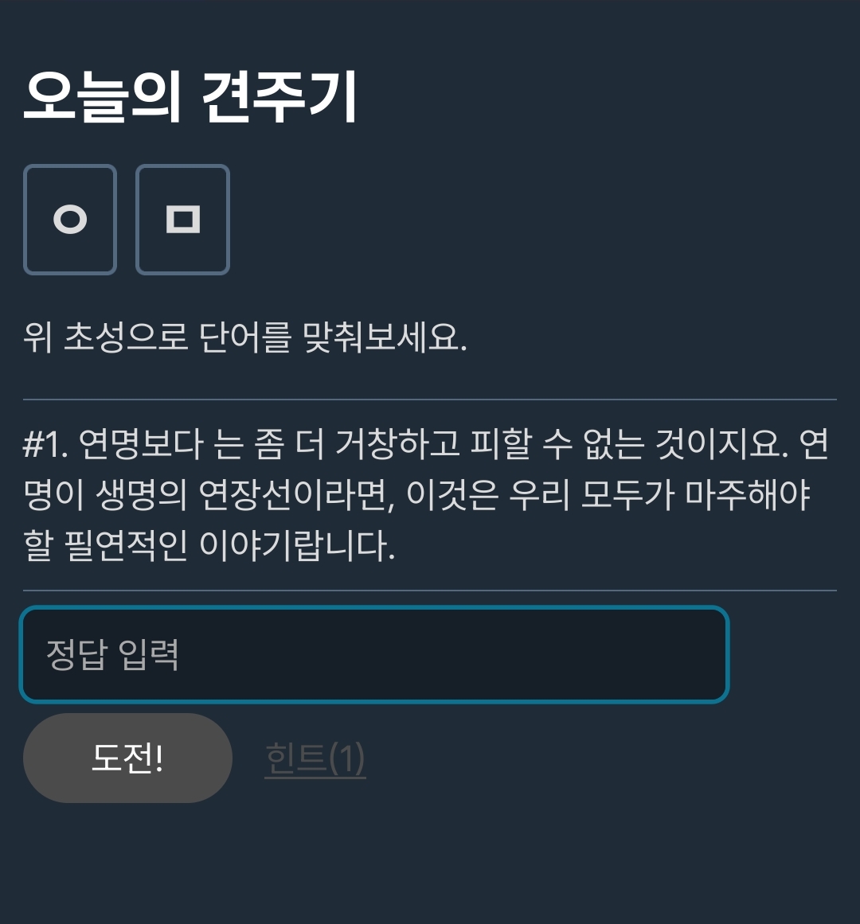860x924 pixels.
Task: Click the word 초성으로 in the instruction
Action: (126, 338)
